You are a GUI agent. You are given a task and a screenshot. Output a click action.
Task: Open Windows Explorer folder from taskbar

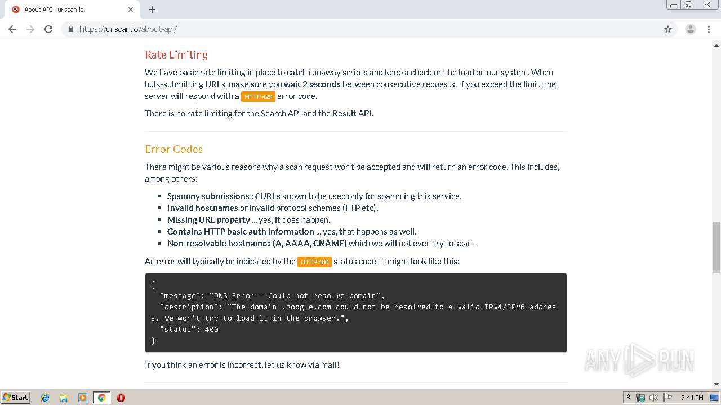64,398
